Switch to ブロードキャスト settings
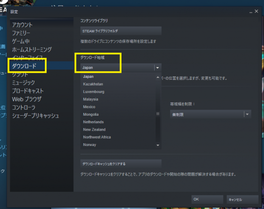The height and width of the screenshot is (209, 264). pos(28,91)
